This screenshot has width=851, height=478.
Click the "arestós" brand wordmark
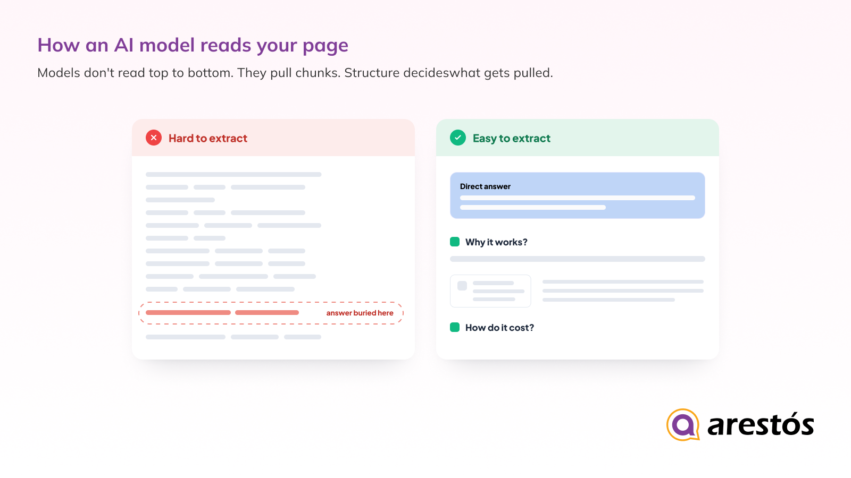click(x=761, y=424)
